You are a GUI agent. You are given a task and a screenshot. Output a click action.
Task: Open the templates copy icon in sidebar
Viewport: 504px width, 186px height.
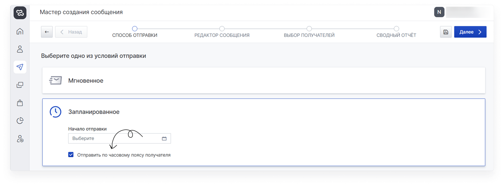[x=20, y=85]
